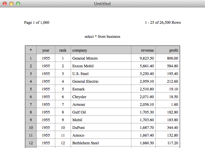Click the revenue column header
Image resolution: width=205 pixels, height=148 pixels.
tap(143, 50)
